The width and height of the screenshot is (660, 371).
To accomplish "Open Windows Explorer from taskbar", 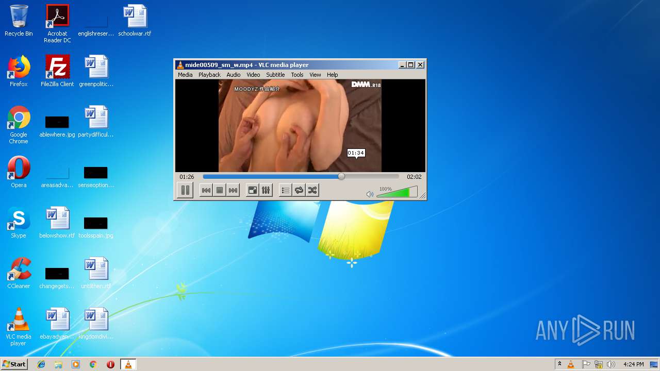I will click(x=58, y=364).
